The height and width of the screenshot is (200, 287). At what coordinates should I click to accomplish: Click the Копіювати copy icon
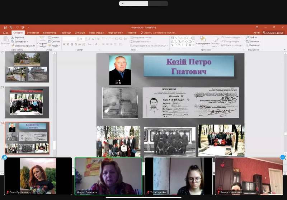13,42
